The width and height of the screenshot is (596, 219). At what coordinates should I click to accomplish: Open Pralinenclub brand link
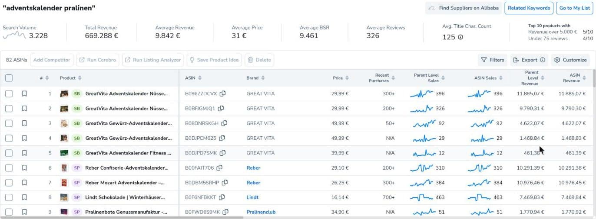click(261, 212)
